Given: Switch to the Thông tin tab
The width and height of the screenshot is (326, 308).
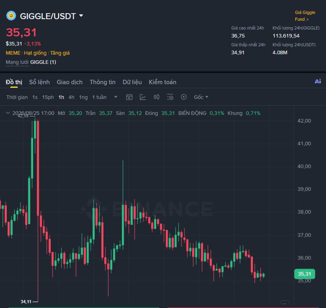Looking at the screenshot, I should click(103, 82).
